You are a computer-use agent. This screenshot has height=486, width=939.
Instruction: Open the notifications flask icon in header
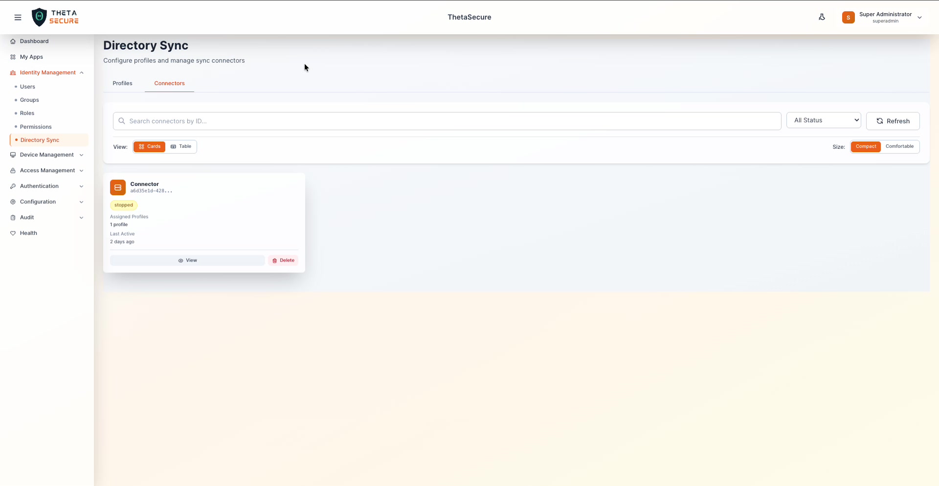coord(822,17)
